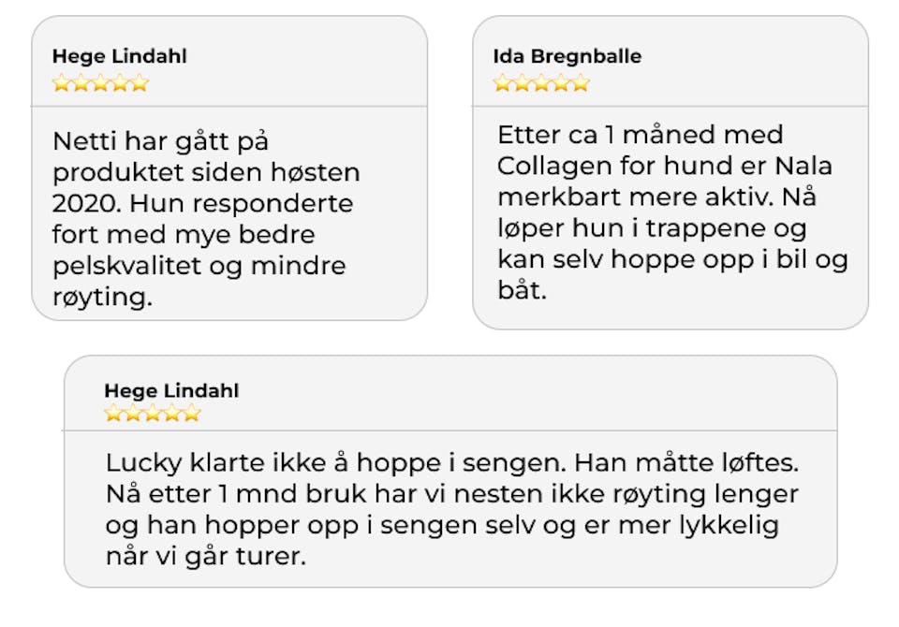
Task: Open Hege Lindahl's name on the Lucky review
Action: pos(171,390)
